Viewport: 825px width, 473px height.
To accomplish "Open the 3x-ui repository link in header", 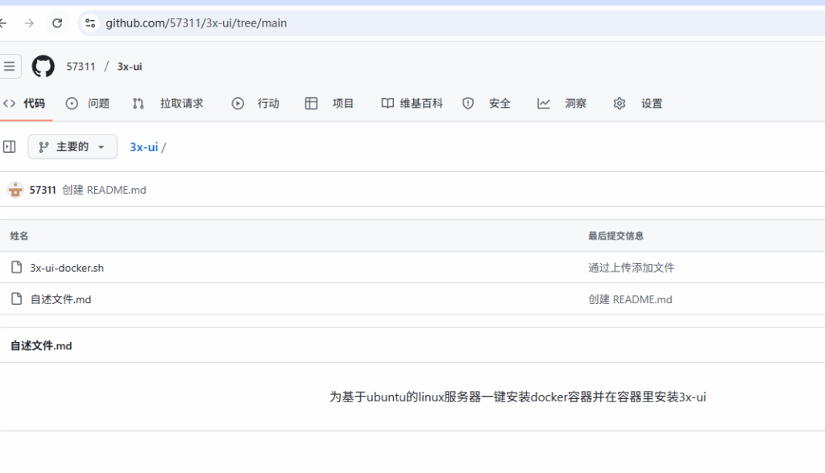I will (x=130, y=67).
